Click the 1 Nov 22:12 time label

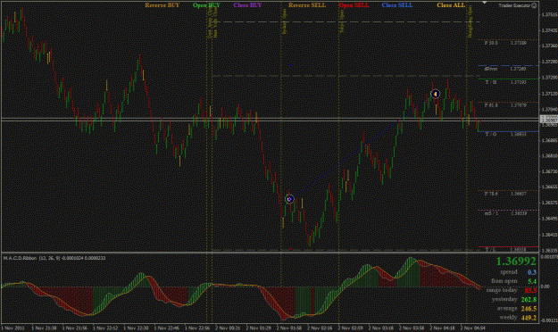pyautogui.click(x=105, y=328)
